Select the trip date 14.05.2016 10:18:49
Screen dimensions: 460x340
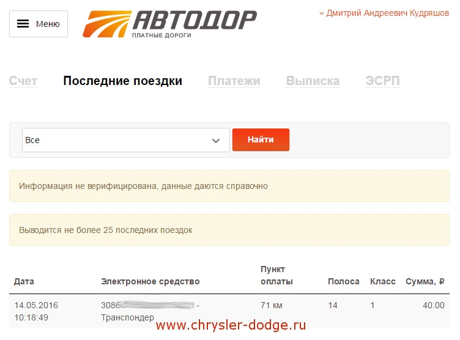coord(36,311)
